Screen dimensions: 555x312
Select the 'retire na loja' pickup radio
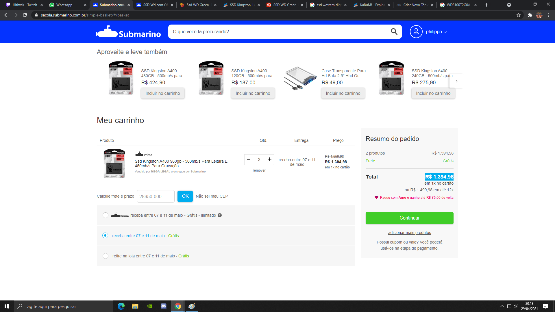[106, 256]
